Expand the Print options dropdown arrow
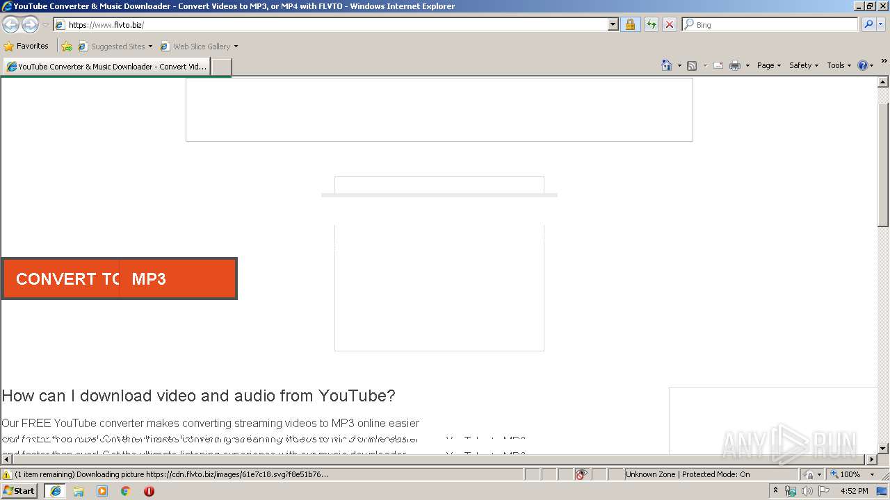Viewport: 890px width, 500px height. (x=747, y=65)
